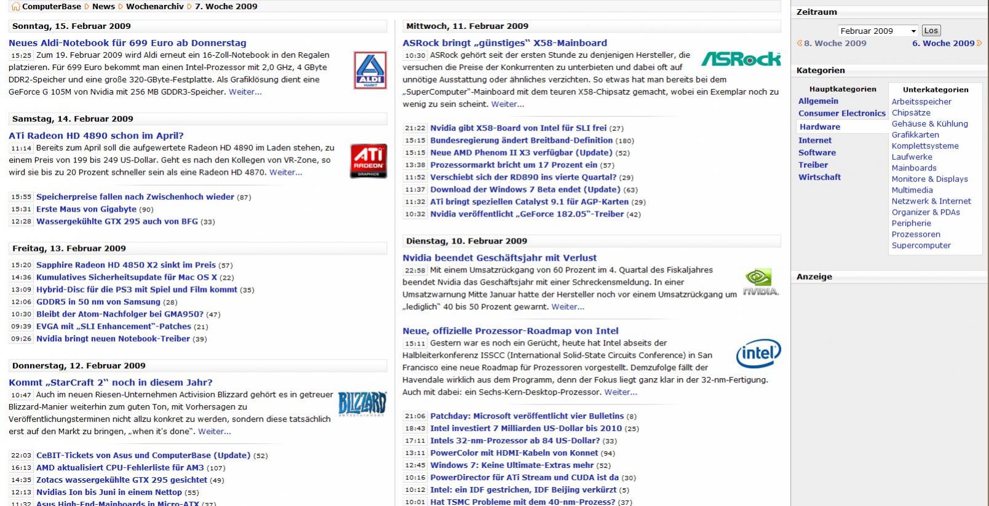This screenshot has width=989, height=506.
Task: Open the Aldi logo thumbnail
Action: point(370,71)
